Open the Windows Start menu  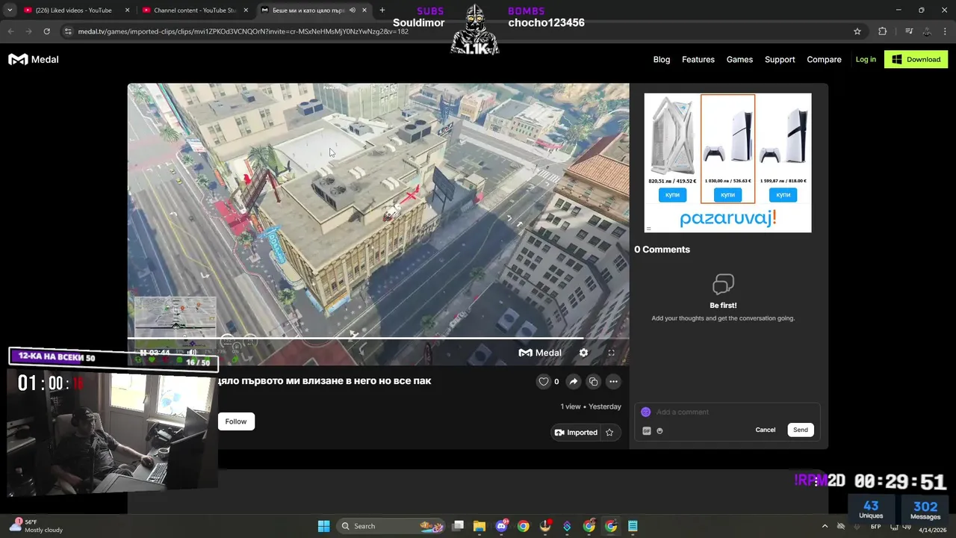[323, 526]
